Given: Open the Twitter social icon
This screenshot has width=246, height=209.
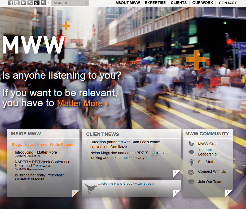Looking at the screenshot, I should (x=17, y=3).
